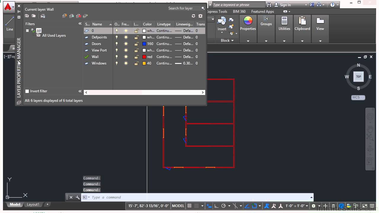
Task: Click New Property Filter icon
Action: tap(27, 16)
